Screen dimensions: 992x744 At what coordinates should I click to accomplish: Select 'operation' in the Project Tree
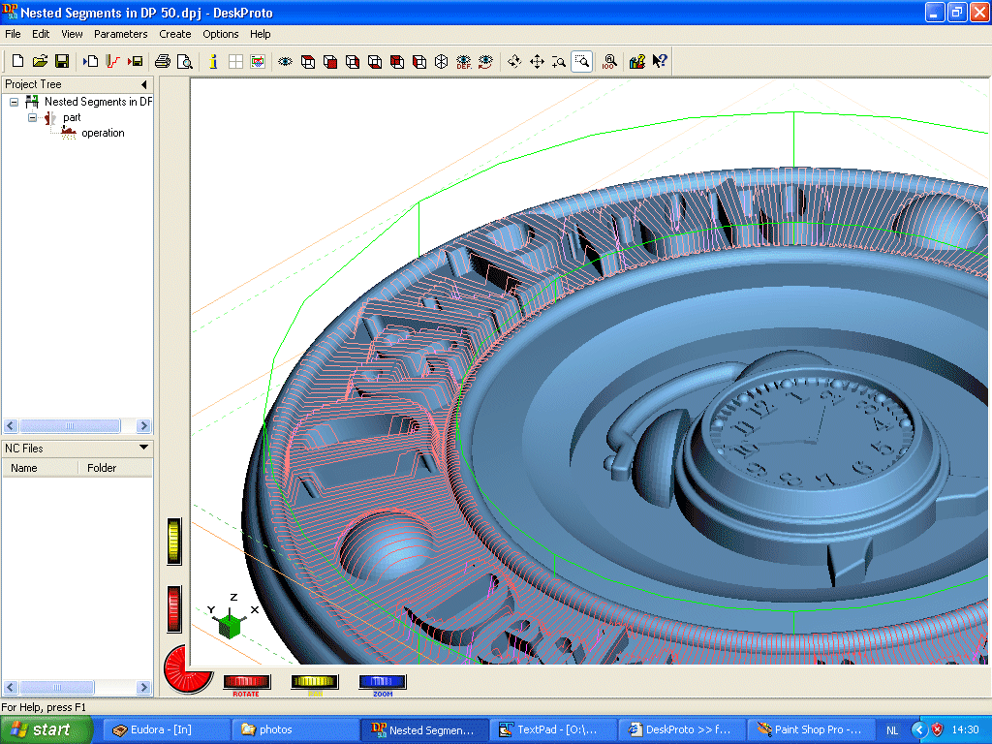103,133
